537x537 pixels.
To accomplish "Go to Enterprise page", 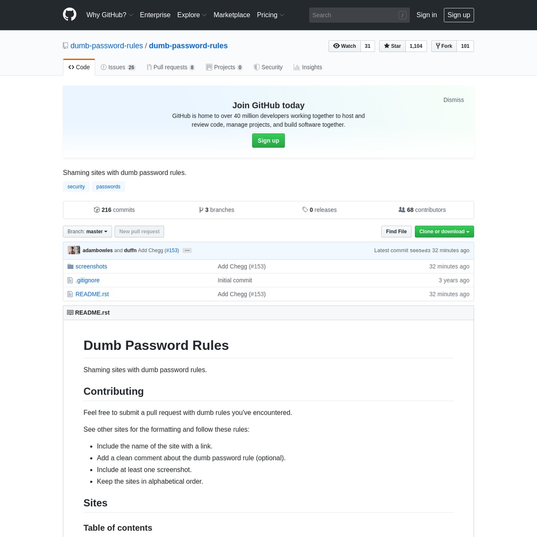I will (x=155, y=15).
